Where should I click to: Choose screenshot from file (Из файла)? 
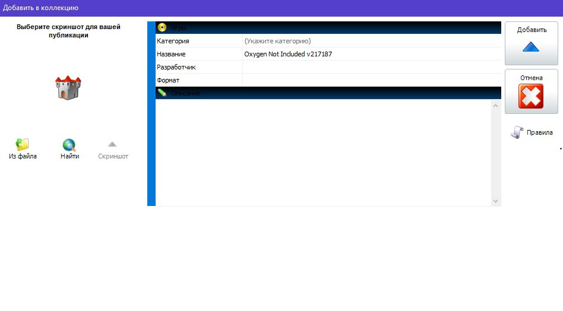pyautogui.click(x=23, y=149)
